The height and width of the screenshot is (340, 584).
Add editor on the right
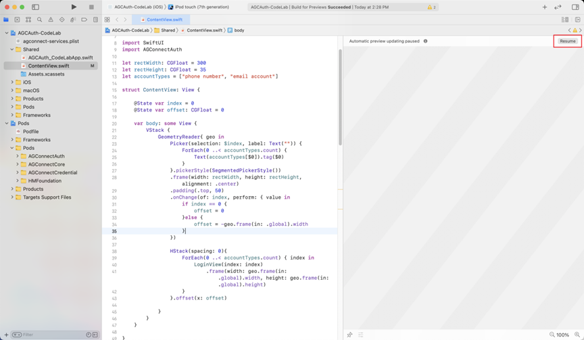(578, 20)
